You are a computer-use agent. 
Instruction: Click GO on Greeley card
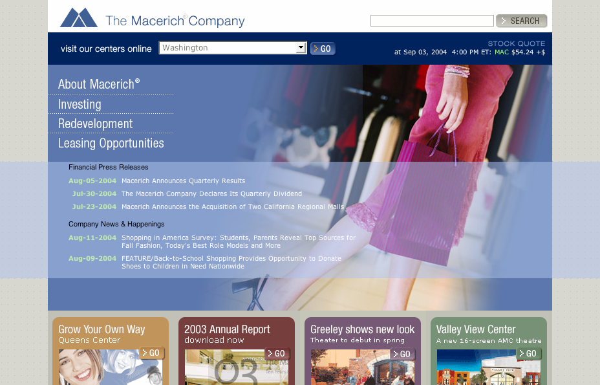(403, 355)
